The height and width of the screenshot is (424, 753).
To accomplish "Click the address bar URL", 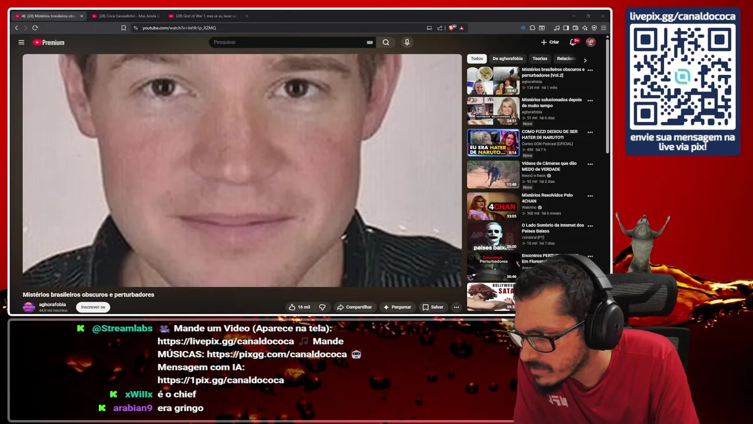I will click(179, 28).
